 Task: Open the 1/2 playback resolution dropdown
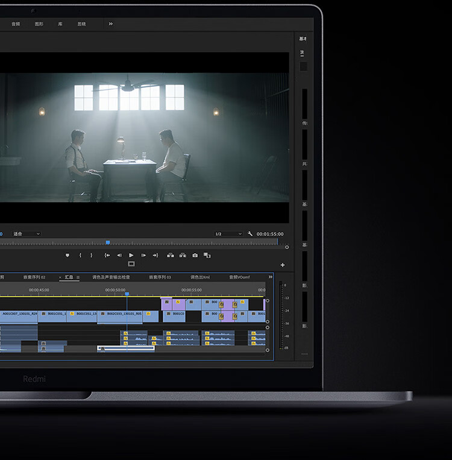tap(228, 234)
